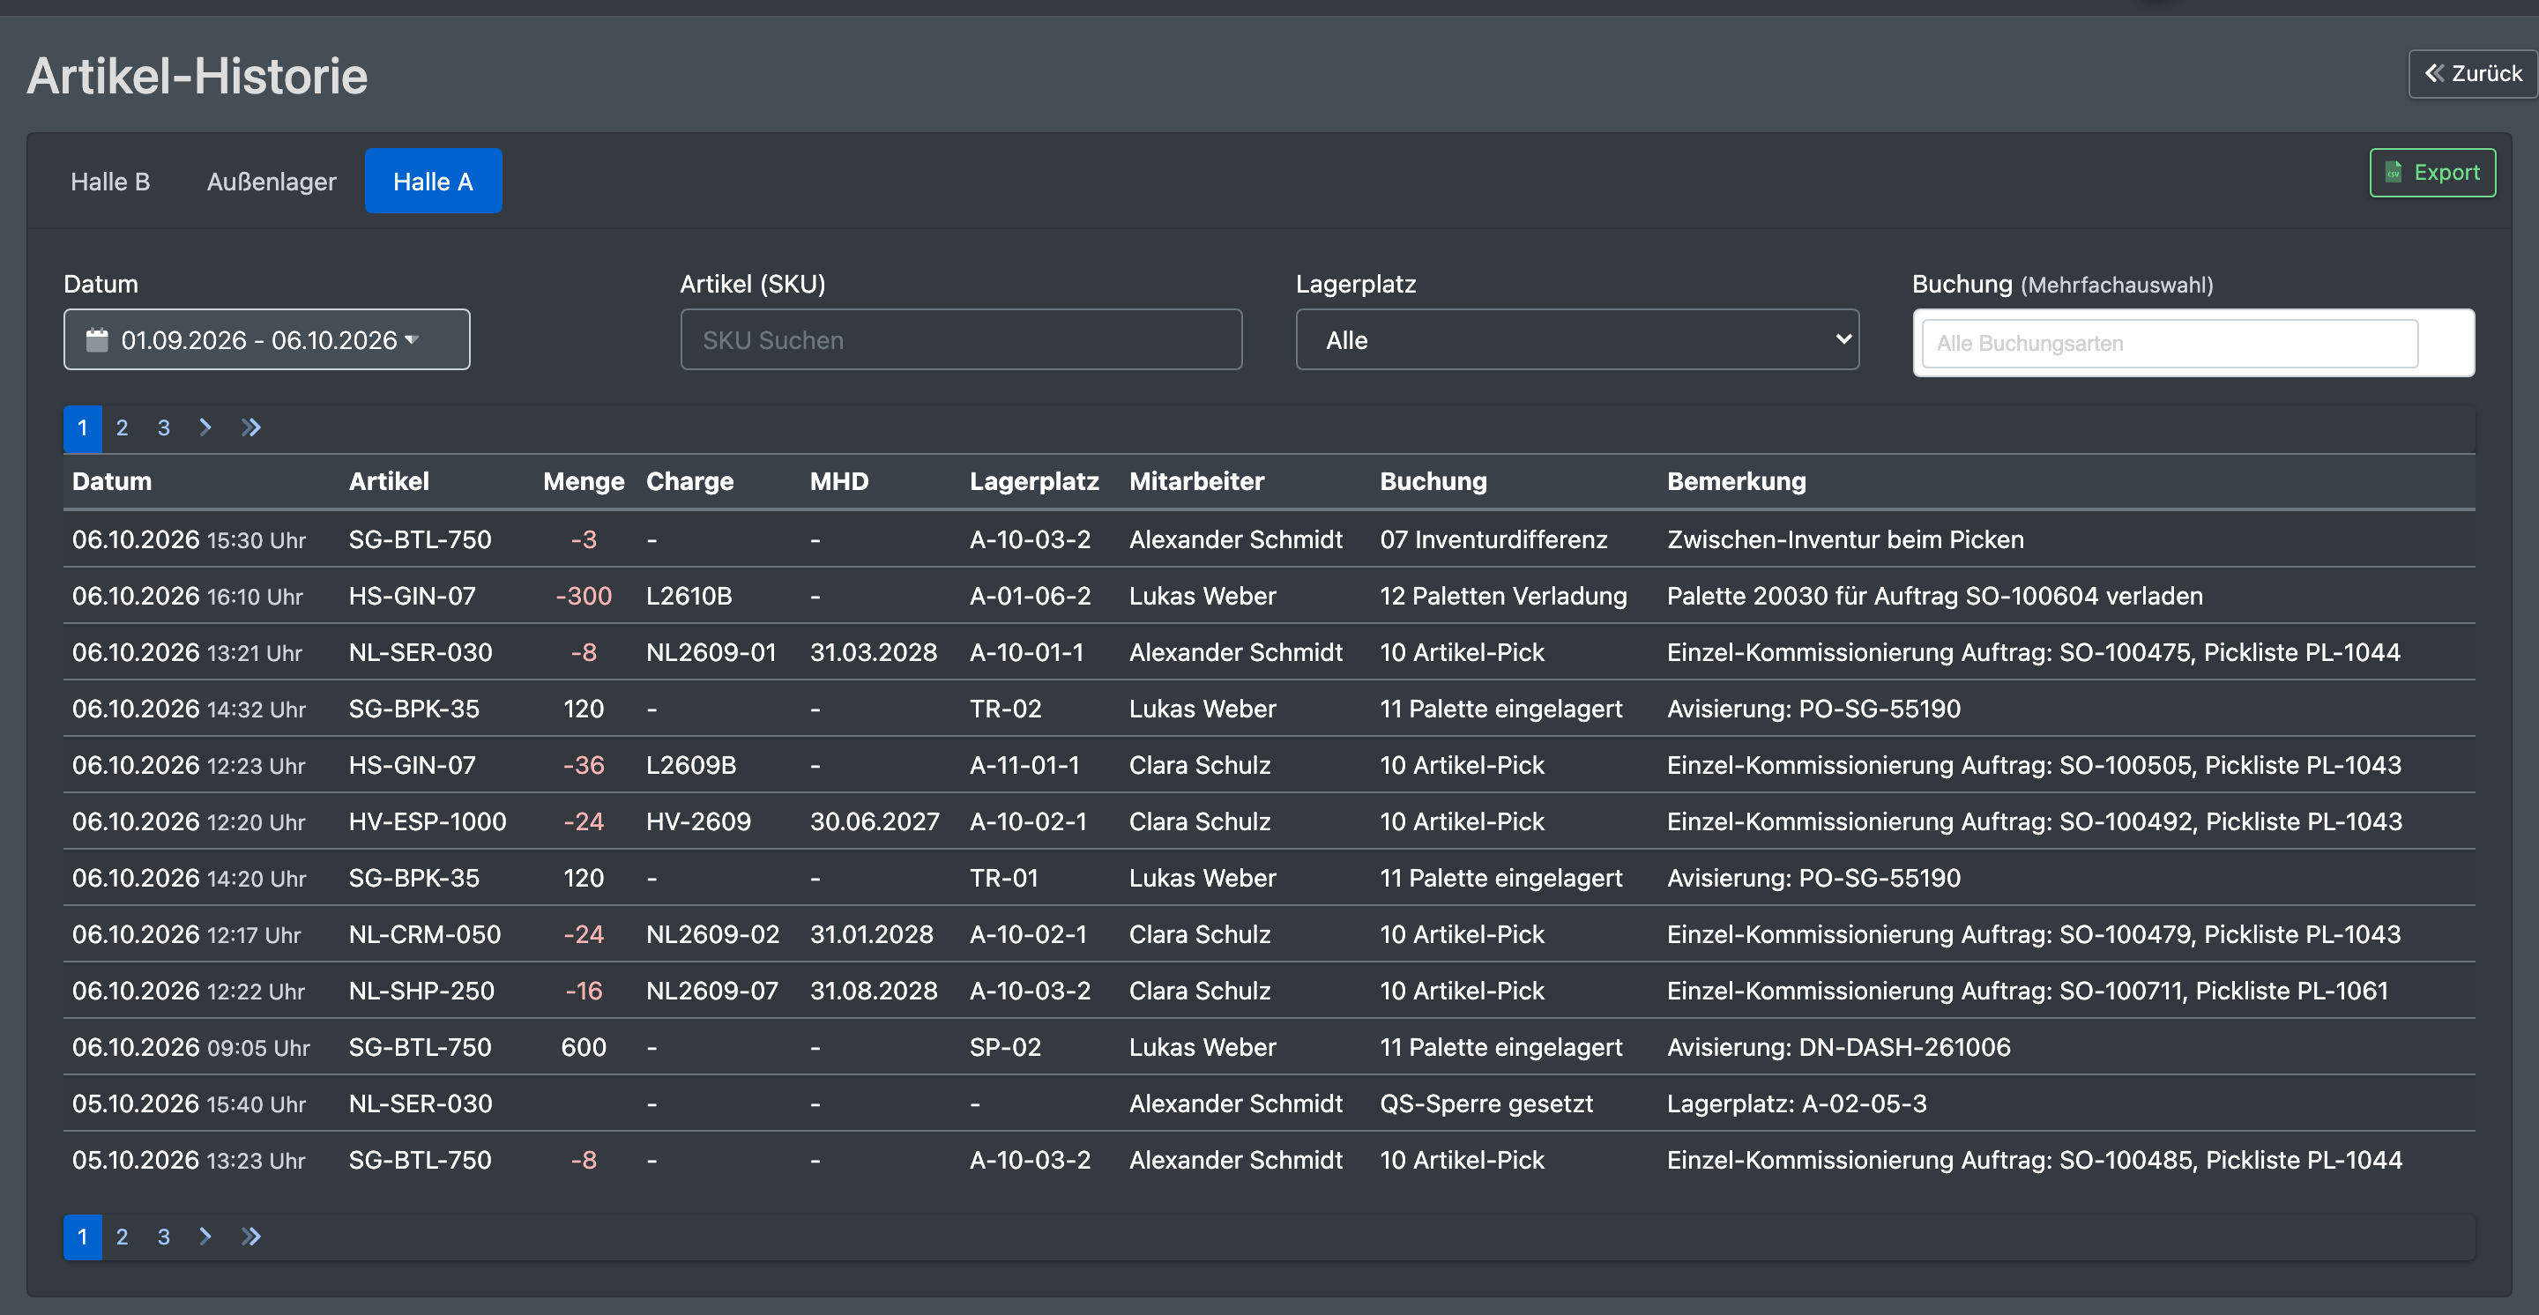This screenshot has height=1315, width=2539.
Task: Jump to last page in top pagination
Action: (x=250, y=427)
